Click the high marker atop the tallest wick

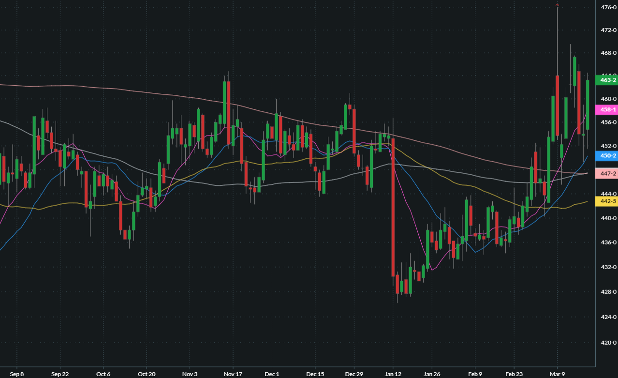tap(557, 5)
